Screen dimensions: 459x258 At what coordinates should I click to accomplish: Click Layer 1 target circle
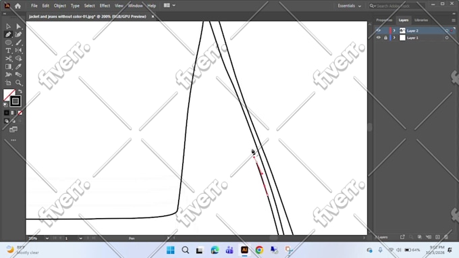click(x=447, y=38)
